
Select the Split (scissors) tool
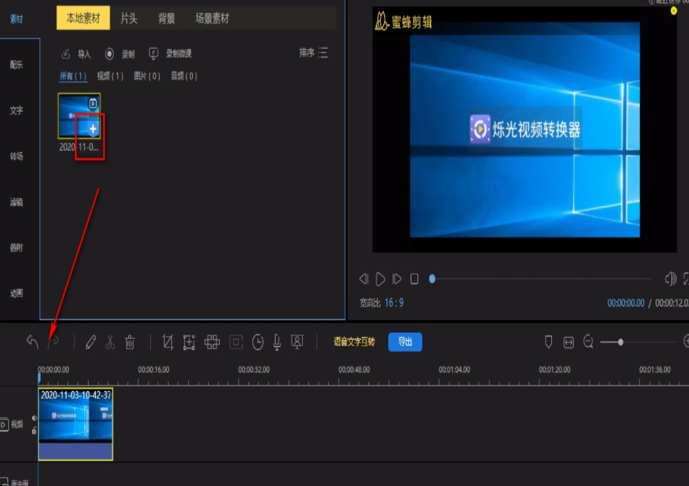point(110,342)
